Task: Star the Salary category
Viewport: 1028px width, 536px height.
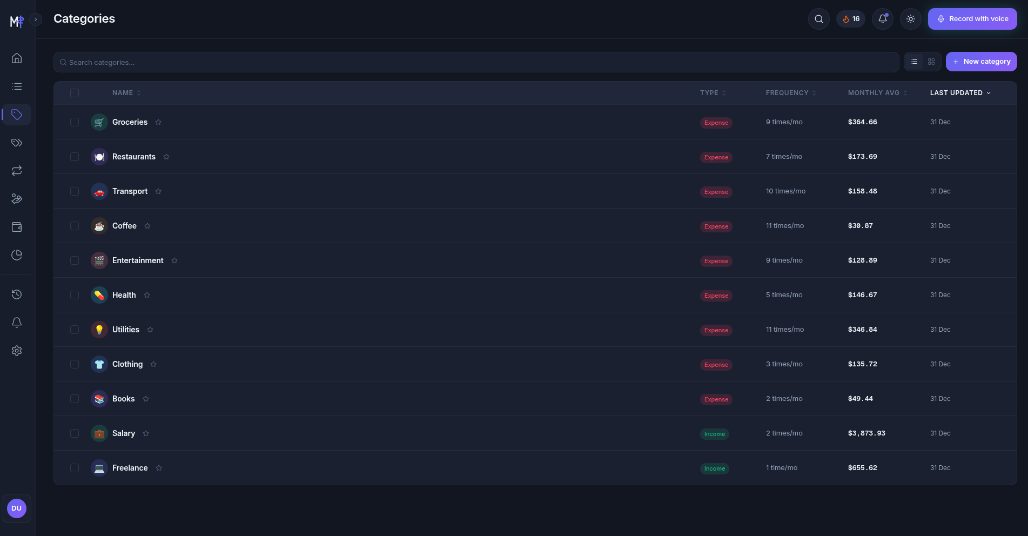Action: (146, 433)
